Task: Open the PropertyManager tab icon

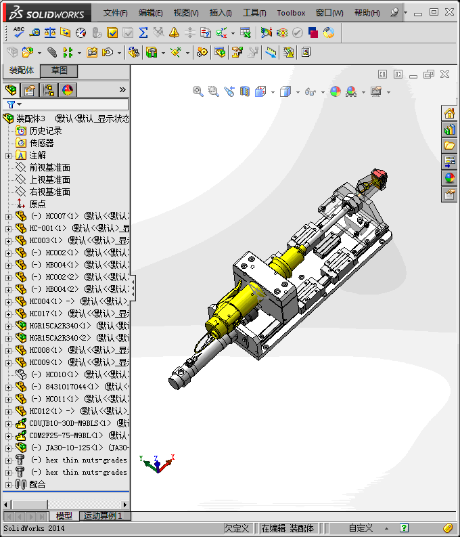Action: (30, 90)
